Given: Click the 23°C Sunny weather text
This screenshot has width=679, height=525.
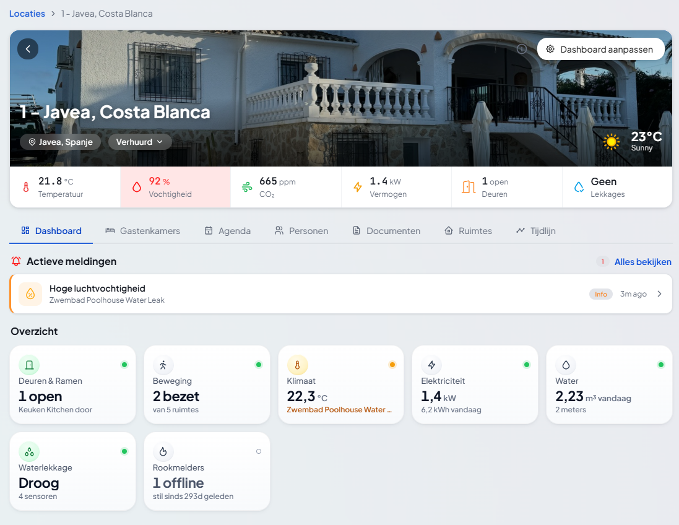Looking at the screenshot, I should [x=646, y=142].
